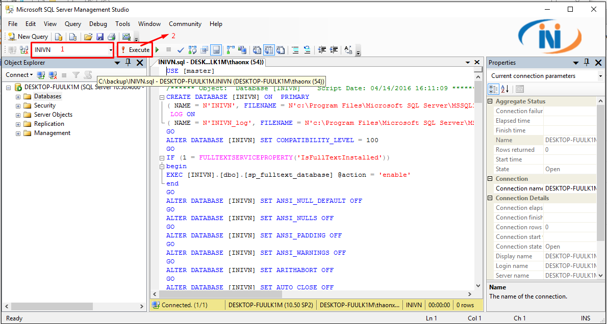Collapse the IF FULLTEXTSERVICEPROPERTY code block

(x=162, y=158)
